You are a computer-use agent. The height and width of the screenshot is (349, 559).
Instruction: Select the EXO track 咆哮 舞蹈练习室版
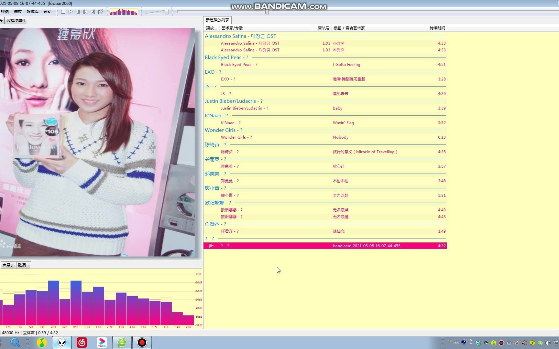325,79
